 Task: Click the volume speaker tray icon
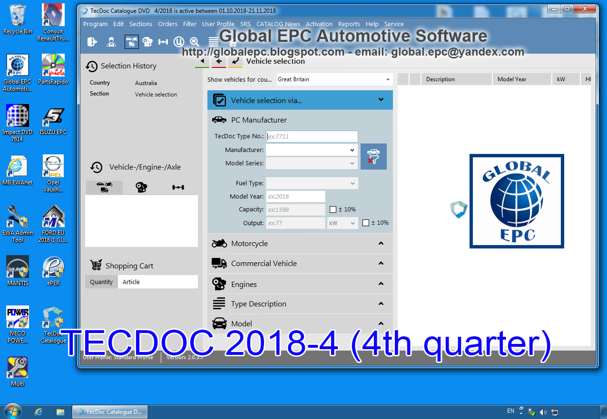[543, 412]
